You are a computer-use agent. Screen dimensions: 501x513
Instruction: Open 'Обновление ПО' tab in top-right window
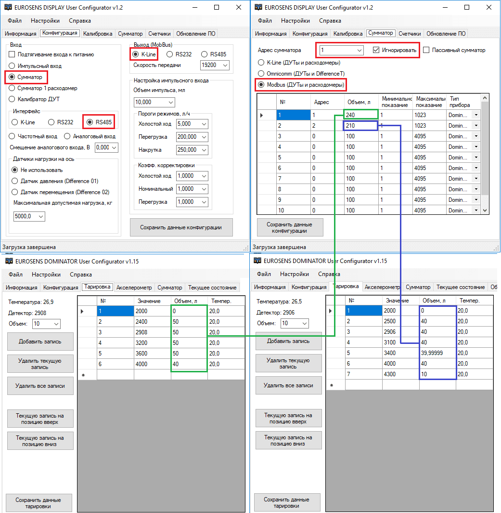click(x=446, y=34)
